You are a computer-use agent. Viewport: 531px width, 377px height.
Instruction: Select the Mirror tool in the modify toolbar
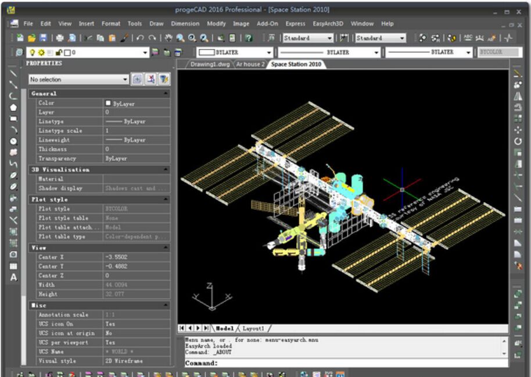click(518, 96)
